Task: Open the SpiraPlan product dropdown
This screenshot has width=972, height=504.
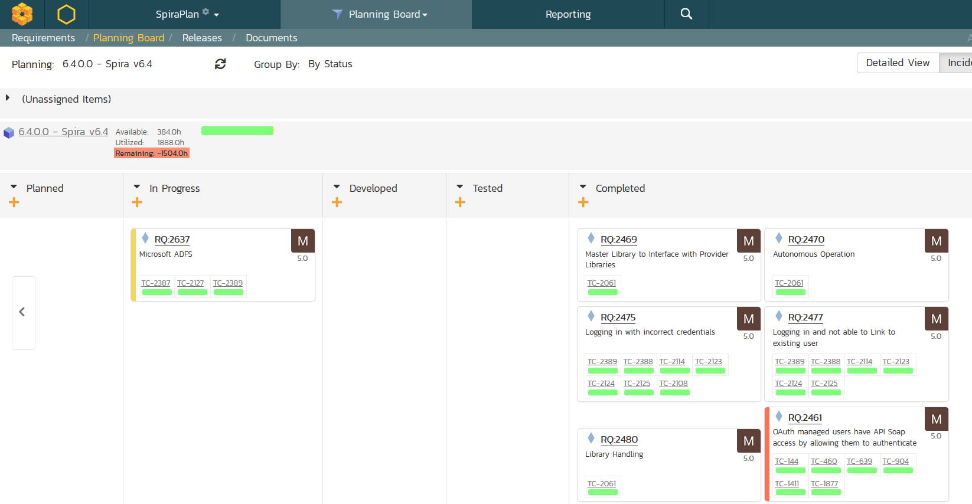Action: tap(187, 14)
